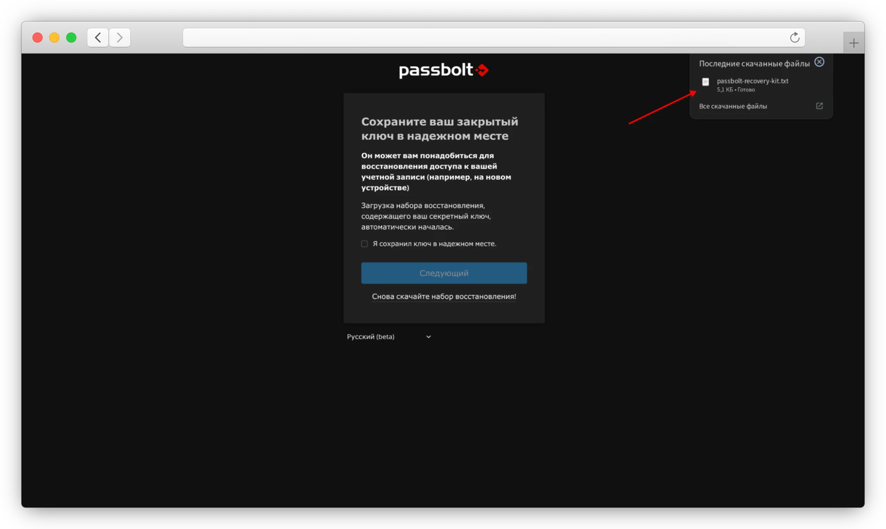Image resolution: width=886 pixels, height=529 pixels.
Task: Click the page reload icon
Action: tap(794, 38)
